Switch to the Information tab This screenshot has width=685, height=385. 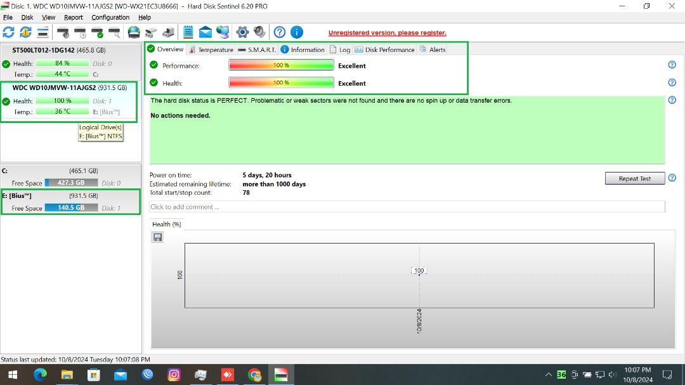tap(303, 49)
